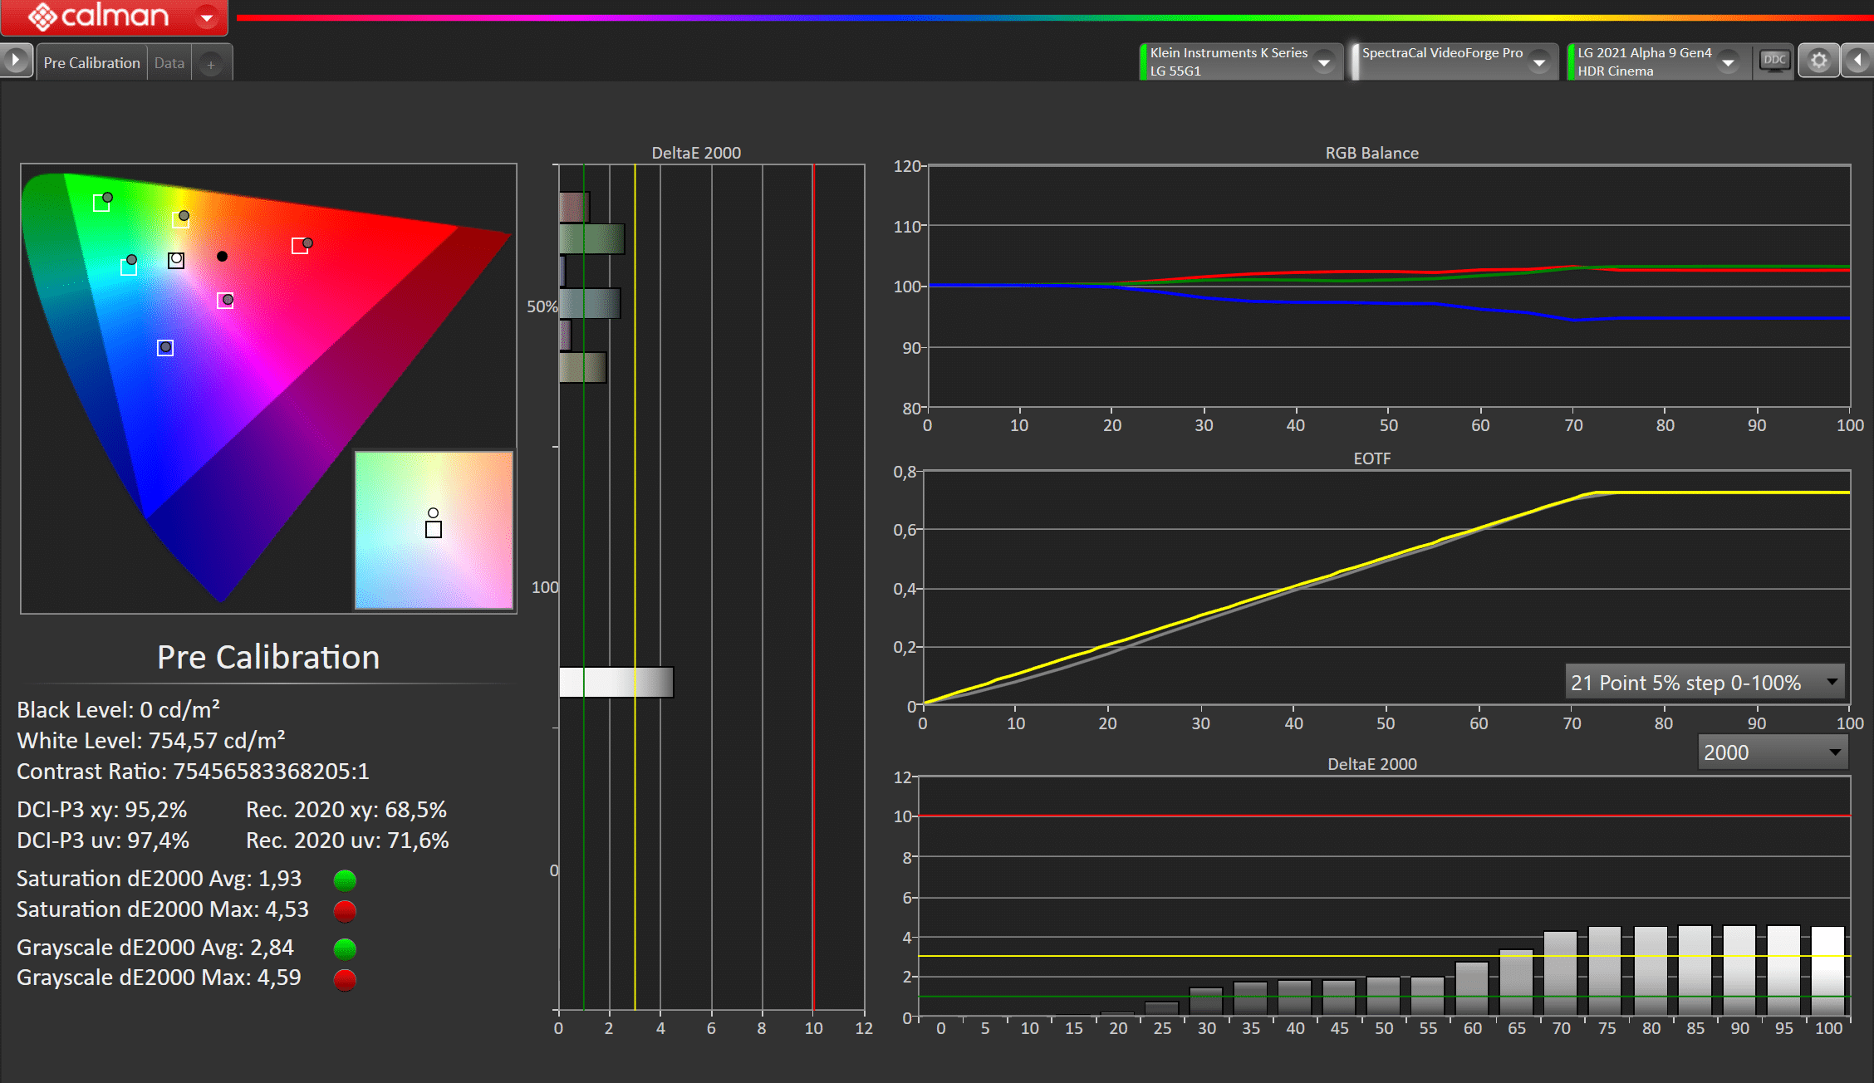
Task: Click the left play arrow panel button
Action: (16, 61)
